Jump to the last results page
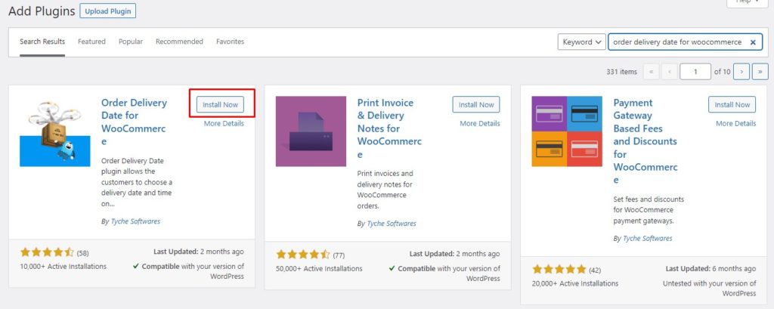Image resolution: width=774 pixels, height=309 pixels. 760,72
